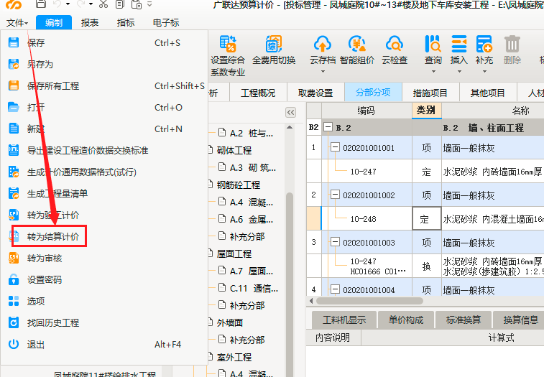544x377 pixels.
Task: Switch to the 电子标 ribbon tab
Action: 166,22
